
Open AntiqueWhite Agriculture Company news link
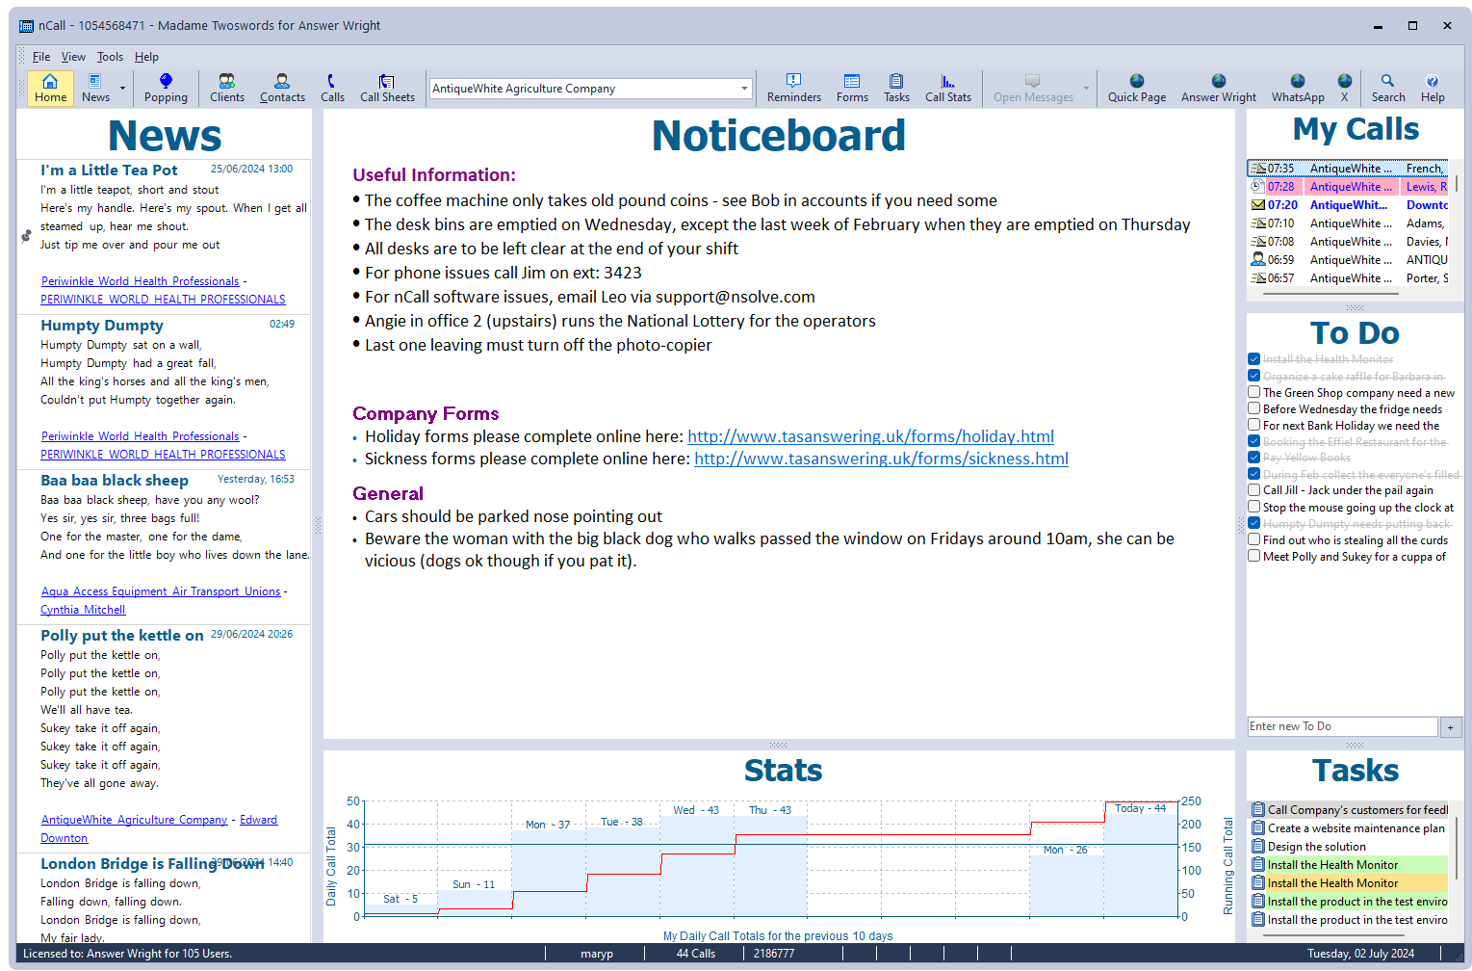(x=135, y=820)
